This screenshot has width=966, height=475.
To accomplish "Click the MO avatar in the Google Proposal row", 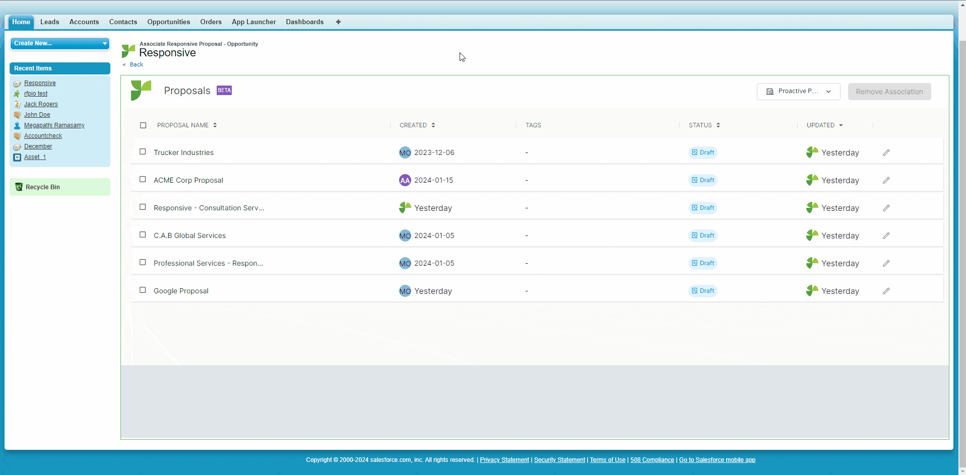I will click(x=405, y=291).
